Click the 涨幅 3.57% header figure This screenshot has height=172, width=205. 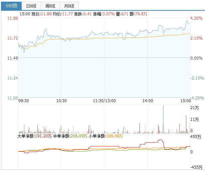(x=108, y=14)
